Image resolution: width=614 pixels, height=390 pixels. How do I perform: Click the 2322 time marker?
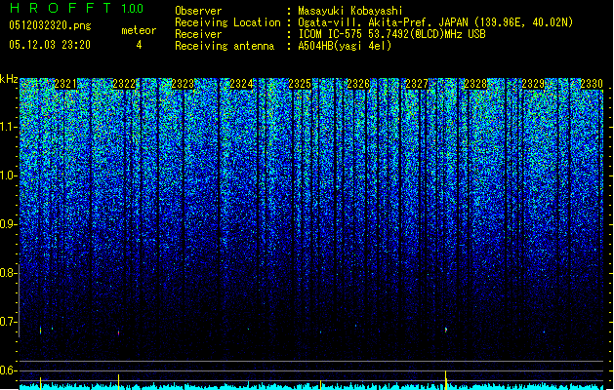(x=124, y=84)
